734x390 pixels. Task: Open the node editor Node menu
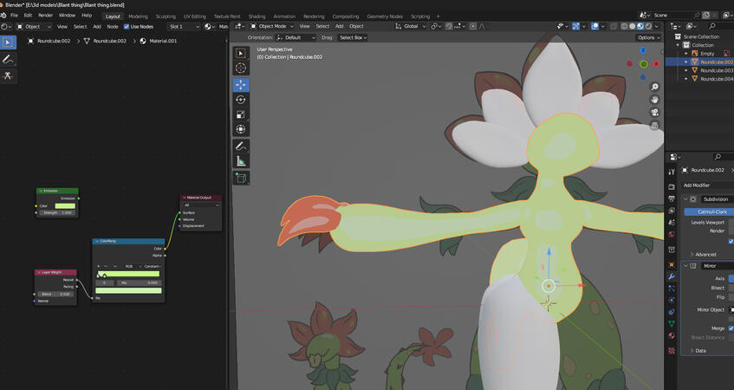tap(113, 27)
